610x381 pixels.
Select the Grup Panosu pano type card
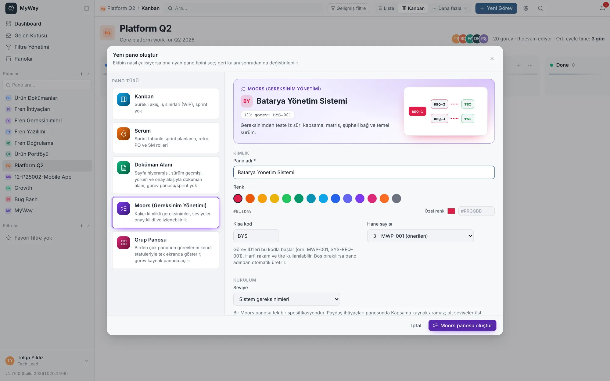click(166, 250)
